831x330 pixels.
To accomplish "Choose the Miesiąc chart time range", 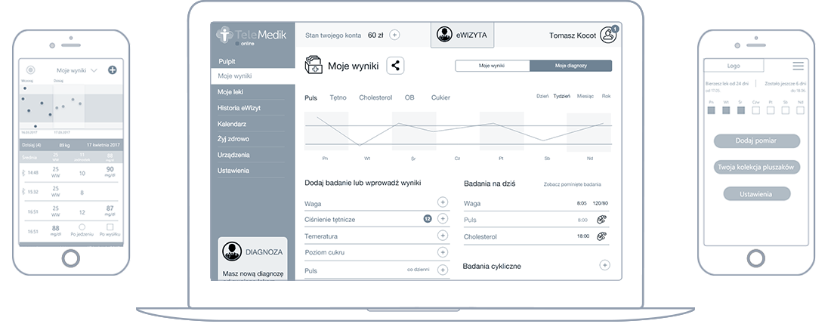I will (x=585, y=97).
